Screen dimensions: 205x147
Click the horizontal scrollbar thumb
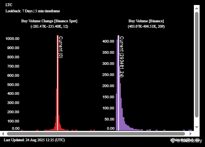[x=96, y=134]
